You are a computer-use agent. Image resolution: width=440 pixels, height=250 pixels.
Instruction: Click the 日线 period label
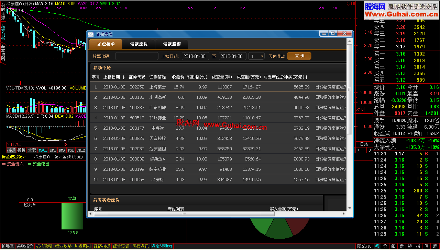pyautogui.click(x=364, y=144)
